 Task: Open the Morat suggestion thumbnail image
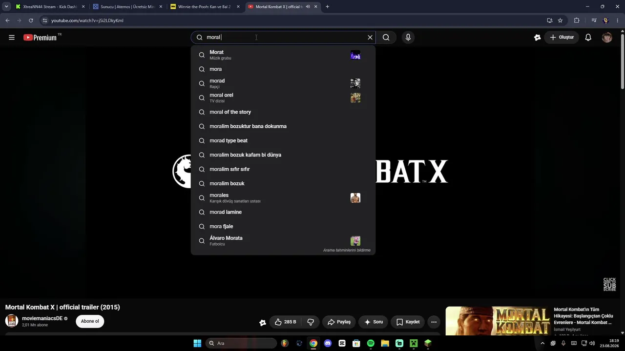(x=355, y=55)
